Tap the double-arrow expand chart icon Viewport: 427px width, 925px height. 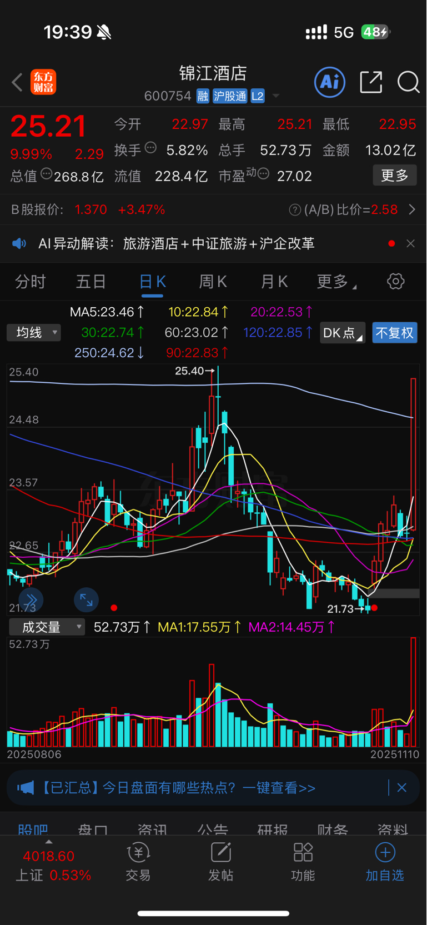tap(31, 600)
